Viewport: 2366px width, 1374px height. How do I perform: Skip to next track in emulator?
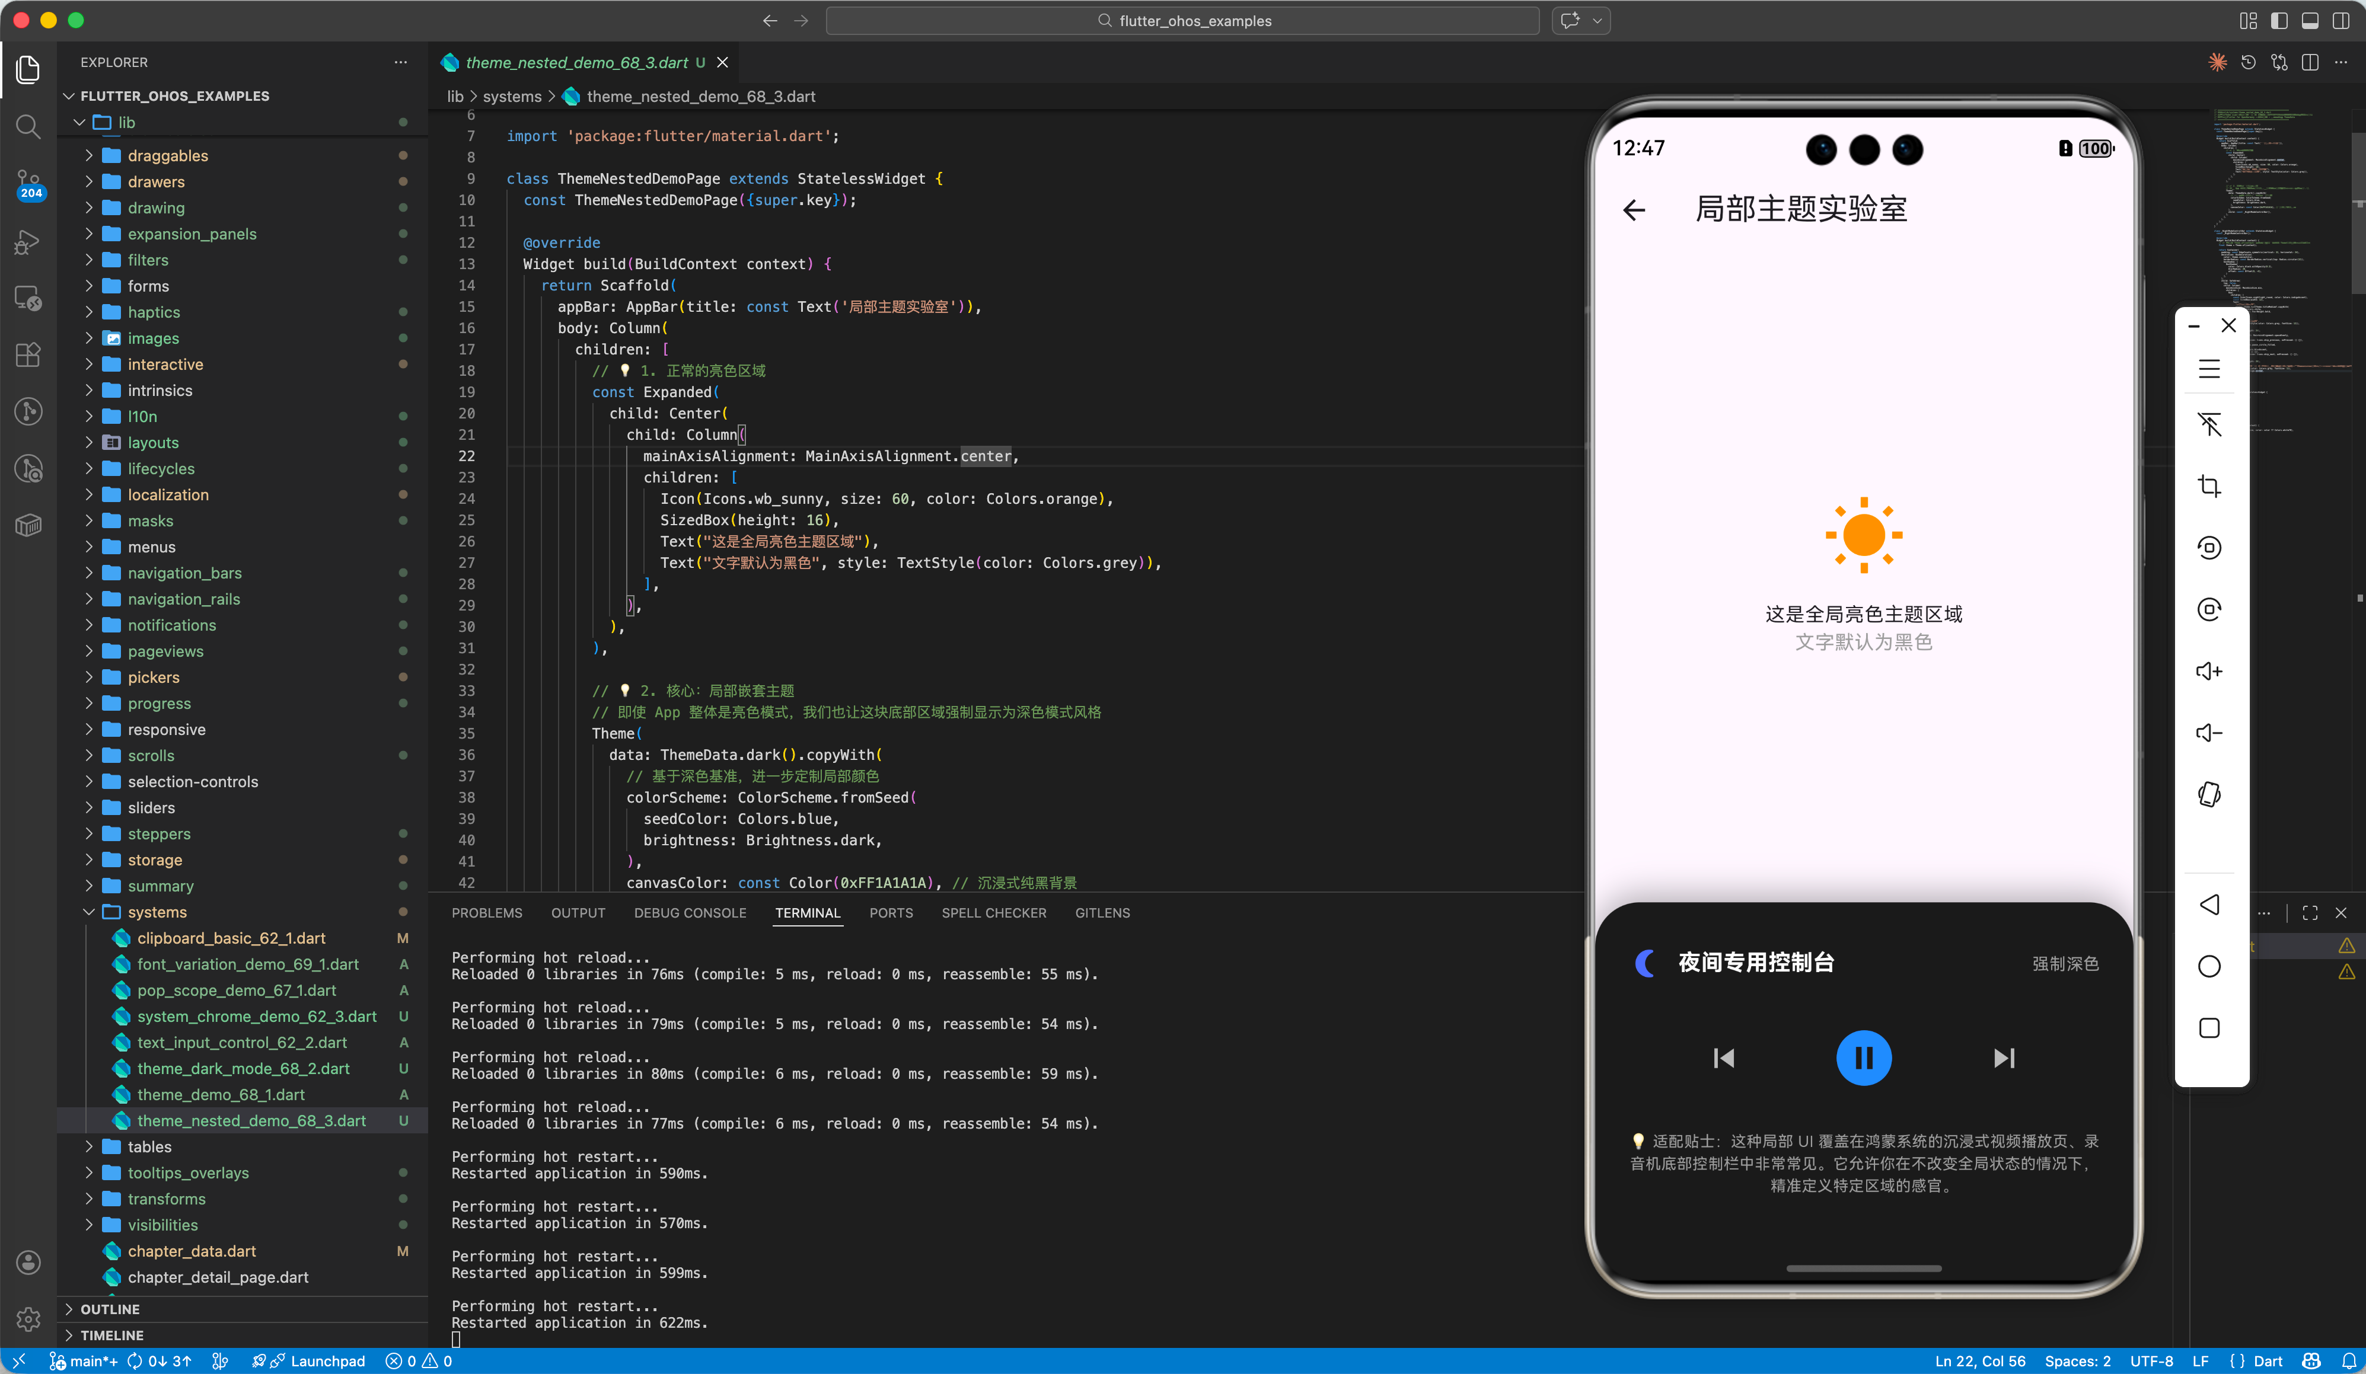2004,1057
